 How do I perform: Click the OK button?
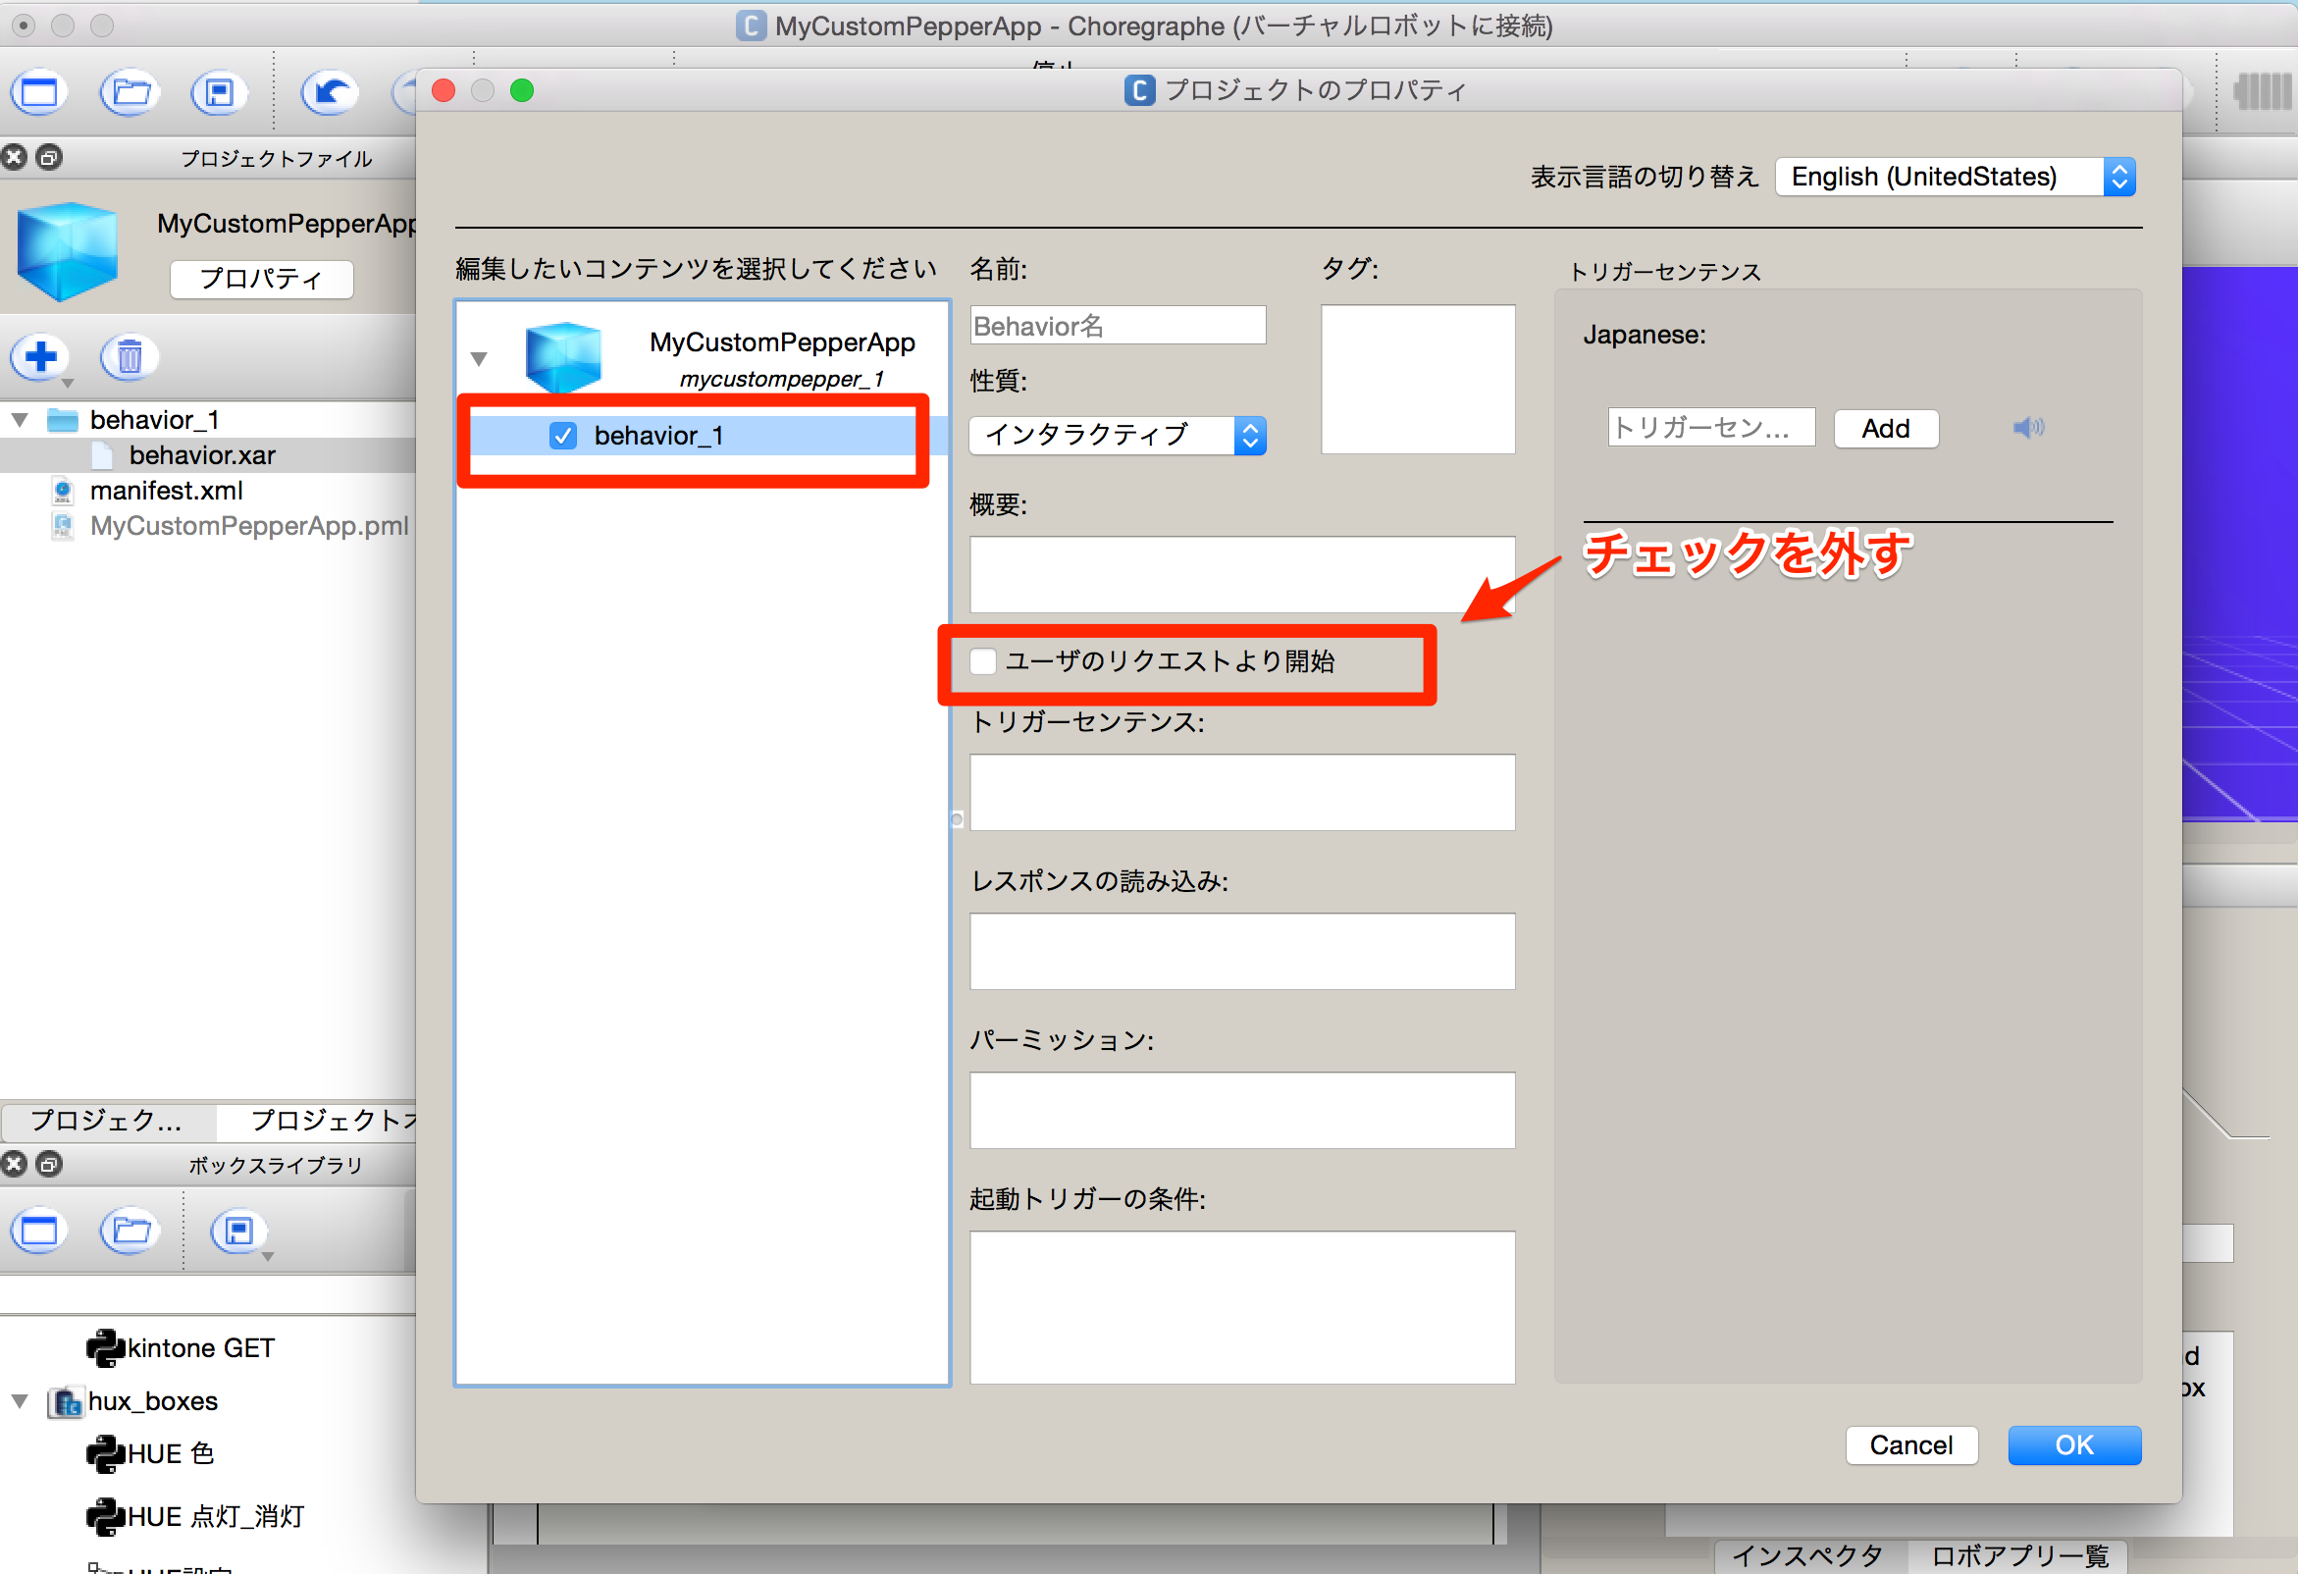2073,1444
